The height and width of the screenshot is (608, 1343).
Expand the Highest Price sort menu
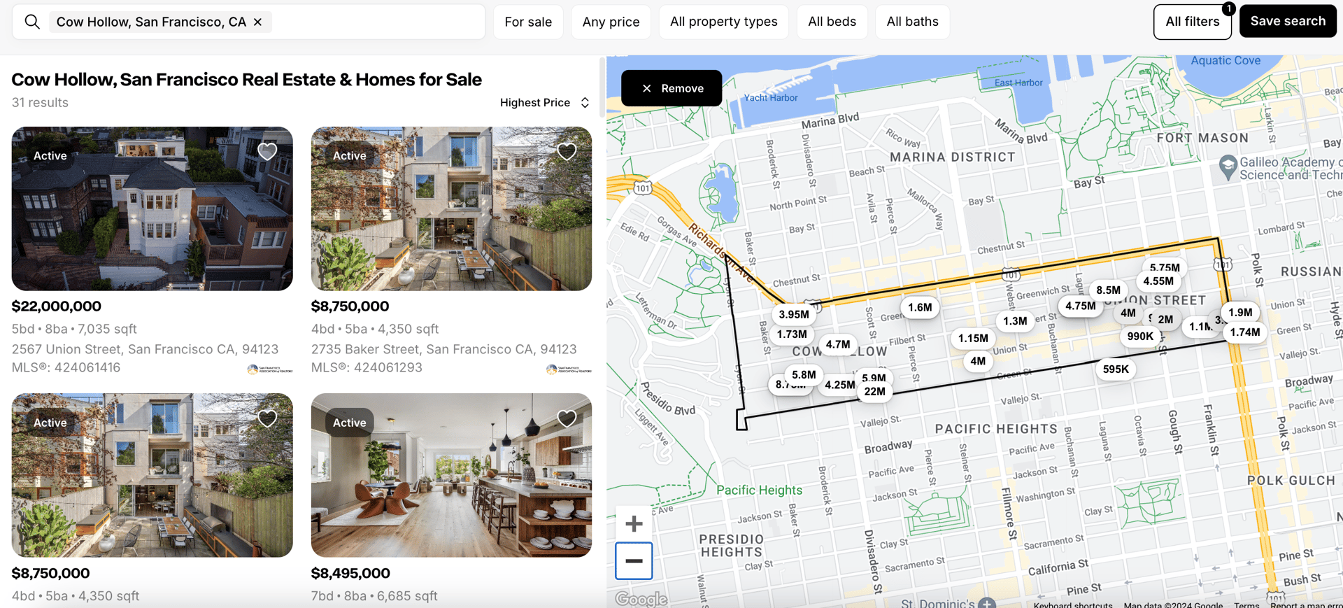tap(545, 102)
